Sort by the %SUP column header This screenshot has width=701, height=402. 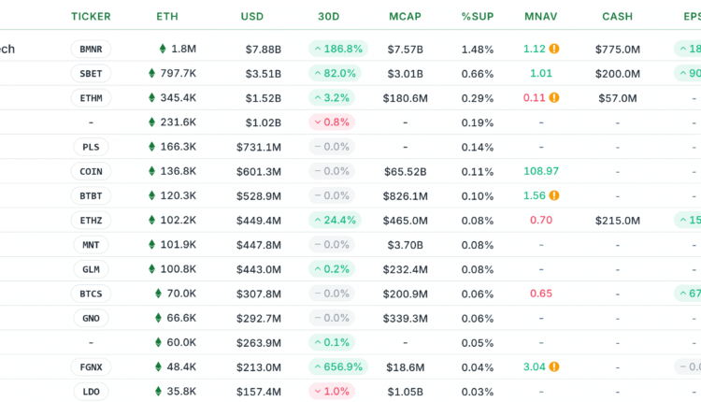pyautogui.click(x=478, y=16)
